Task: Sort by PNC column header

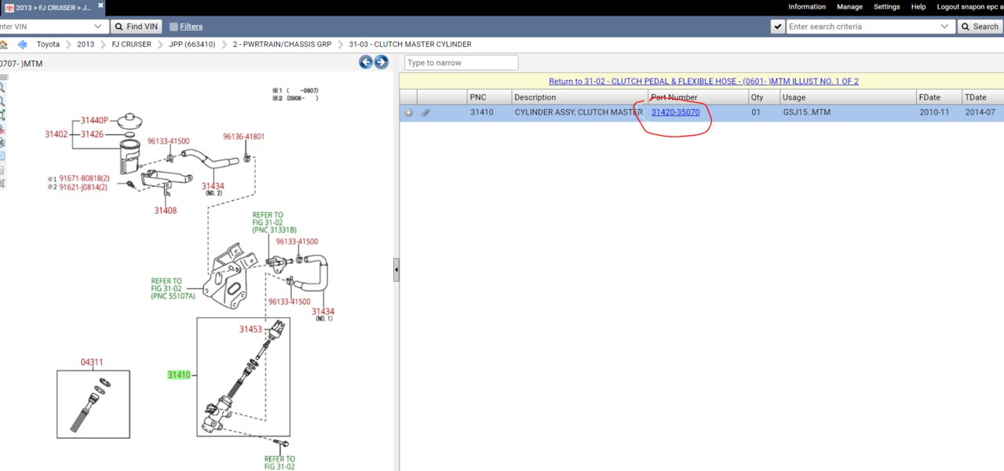Action: (x=488, y=97)
